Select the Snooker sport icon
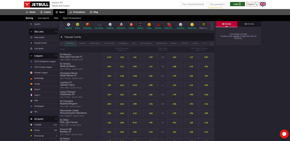Viewport: 290px width, 141px height. click(158, 26)
